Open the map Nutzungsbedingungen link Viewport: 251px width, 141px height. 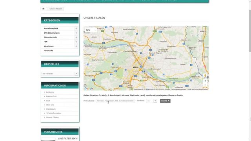(x=179, y=89)
